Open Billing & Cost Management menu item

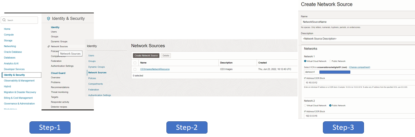click(x=18, y=98)
